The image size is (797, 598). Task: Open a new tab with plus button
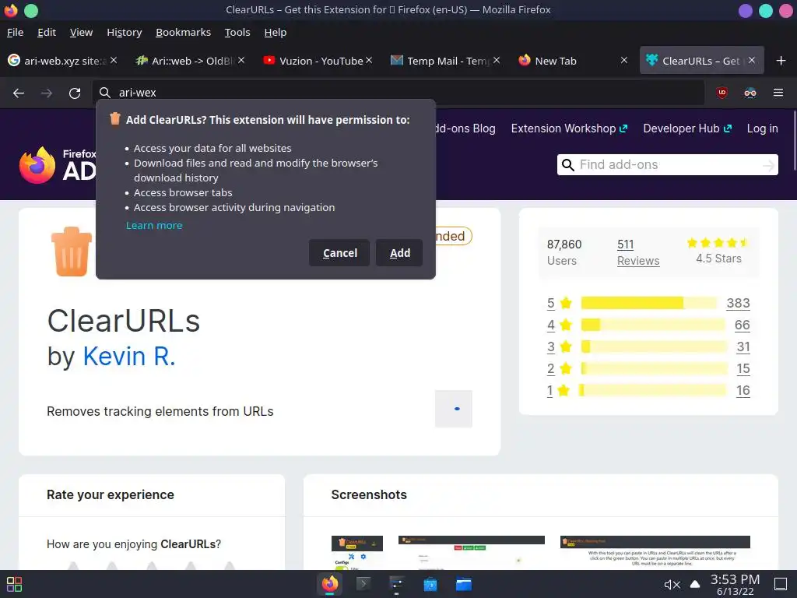[x=781, y=61]
